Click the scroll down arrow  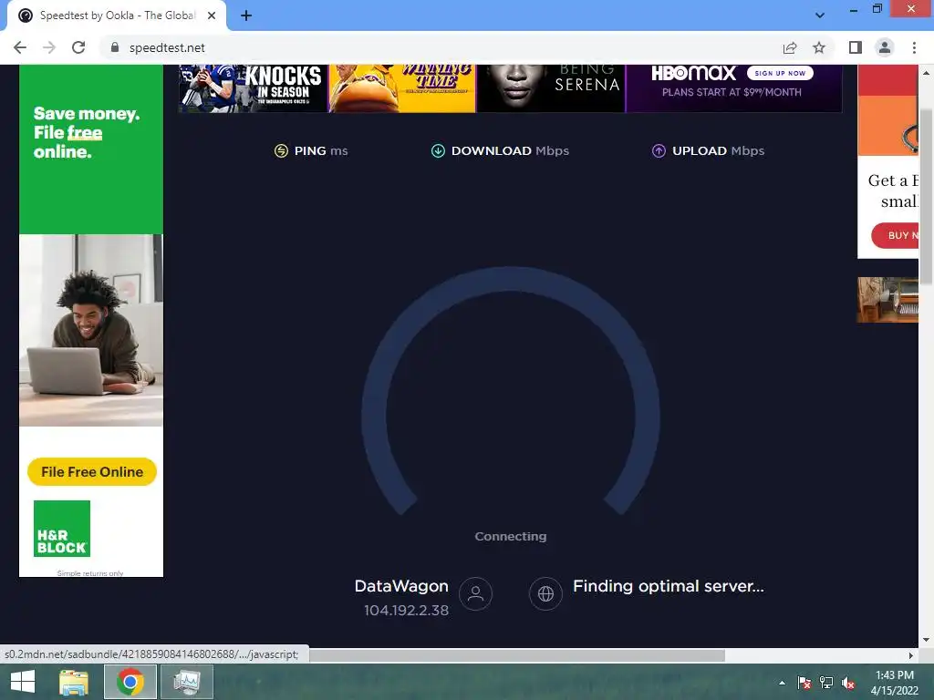pyautogui.click(x=926, y=640)
